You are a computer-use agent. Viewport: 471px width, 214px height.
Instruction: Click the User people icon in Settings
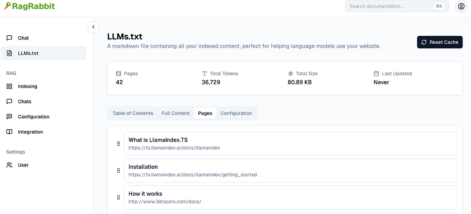click(9, 165)
